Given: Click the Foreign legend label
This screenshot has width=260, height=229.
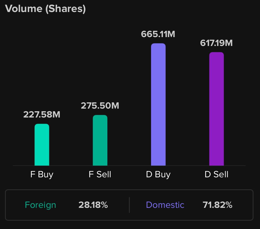Looking at the screenshot, I should coord(40,205).
